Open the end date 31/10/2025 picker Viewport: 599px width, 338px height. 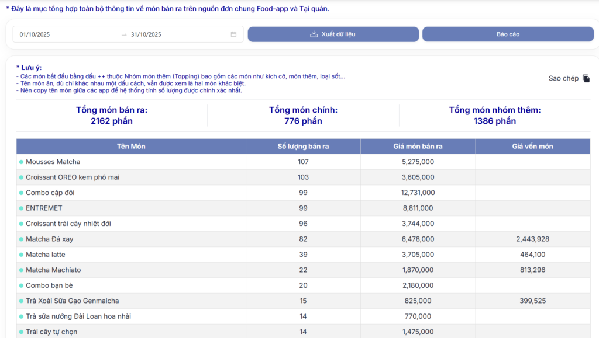pos(146,34)
